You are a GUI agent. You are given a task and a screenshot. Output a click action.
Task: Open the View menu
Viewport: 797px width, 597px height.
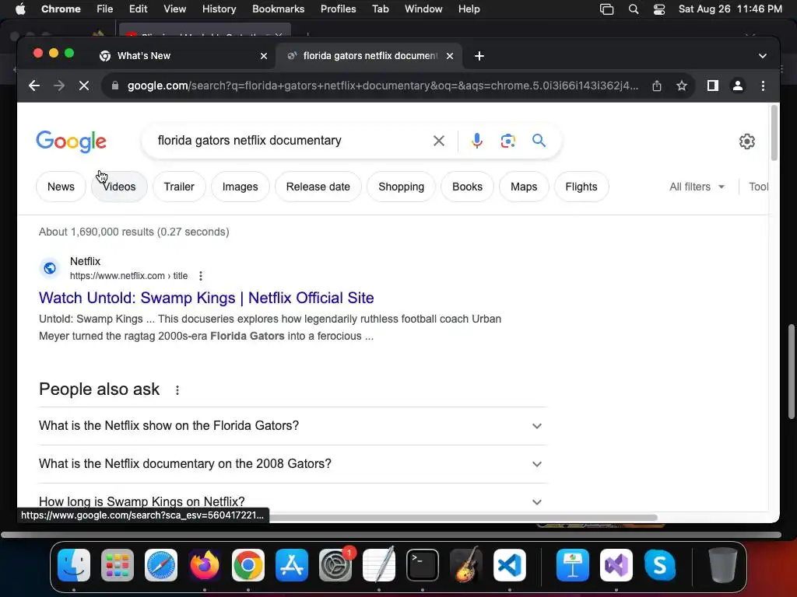coord(174,9)
